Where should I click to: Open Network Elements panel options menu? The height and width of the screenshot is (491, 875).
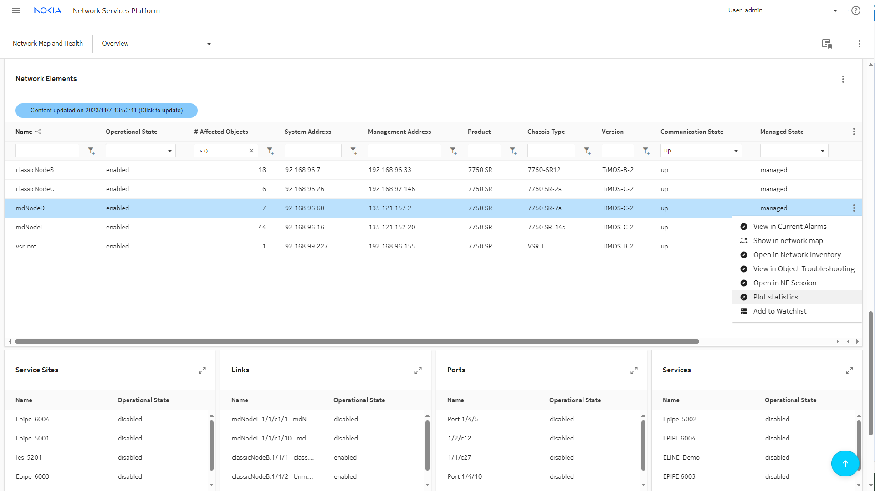coord(843,79)
